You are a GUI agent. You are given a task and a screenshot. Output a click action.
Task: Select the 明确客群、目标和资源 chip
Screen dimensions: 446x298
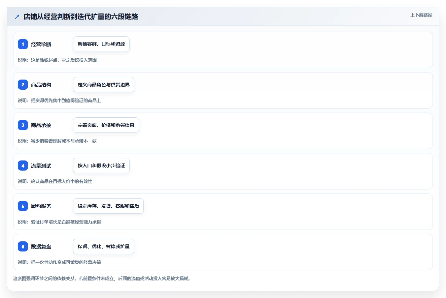coord(101,44)
